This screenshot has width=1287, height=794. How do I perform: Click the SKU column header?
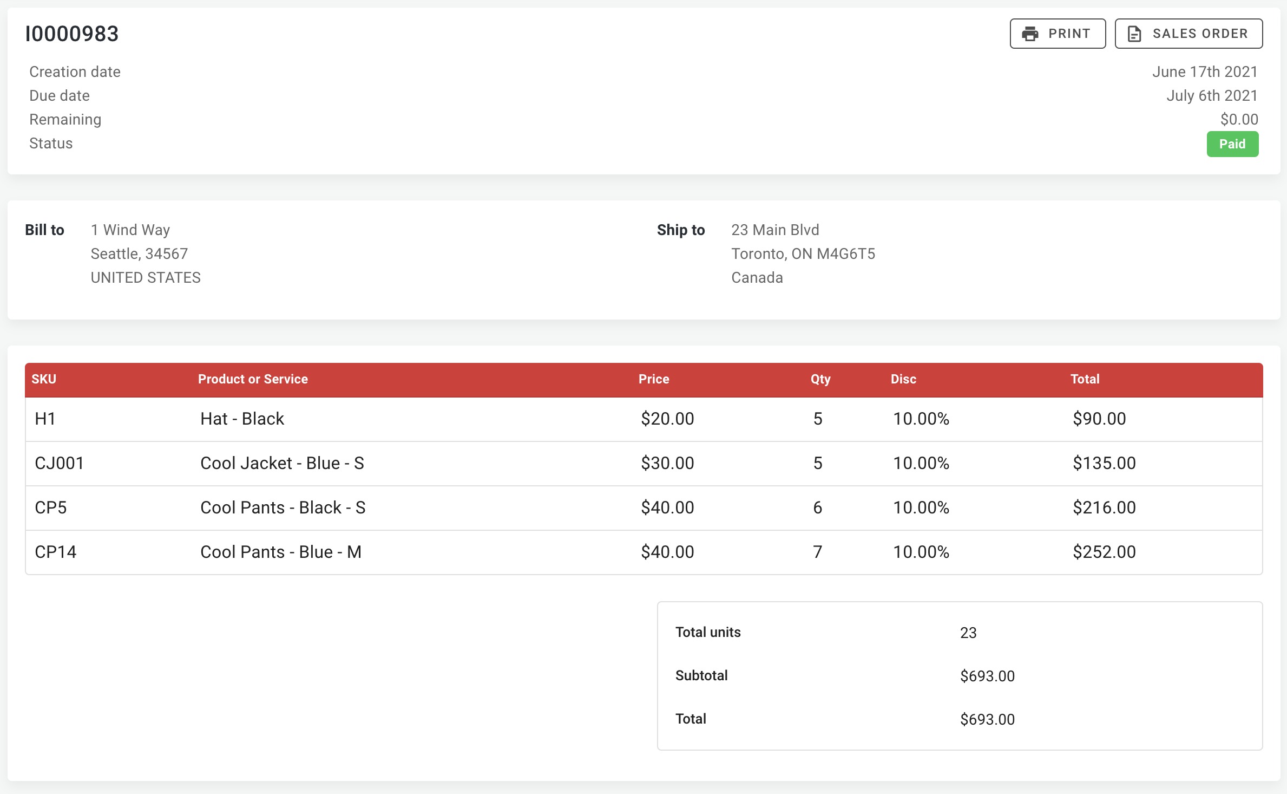(44, 379)
